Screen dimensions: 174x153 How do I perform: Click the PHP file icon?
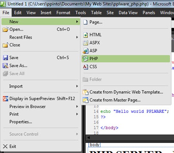pos(85,59)
